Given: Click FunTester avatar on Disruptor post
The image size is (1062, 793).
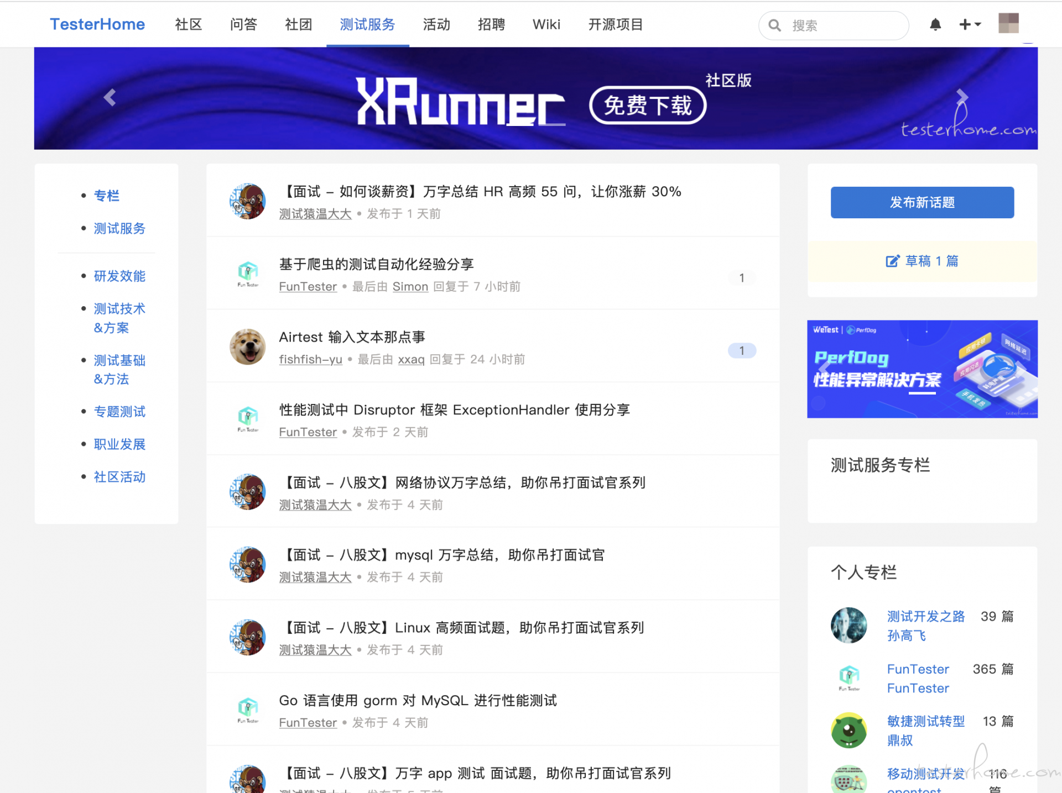Looking at the screenshot, I should tap(247, 419).
